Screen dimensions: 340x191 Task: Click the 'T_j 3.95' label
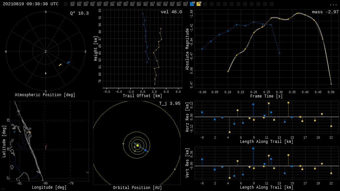coord(169,104)
